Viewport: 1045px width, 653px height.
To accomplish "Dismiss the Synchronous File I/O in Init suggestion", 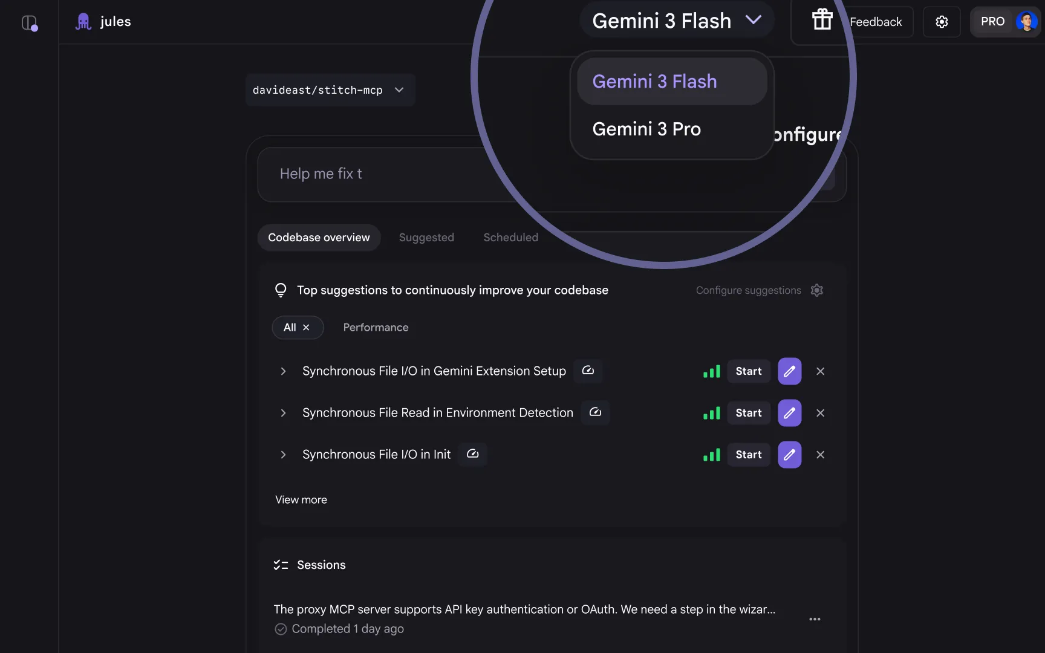I will pos(820,454).
